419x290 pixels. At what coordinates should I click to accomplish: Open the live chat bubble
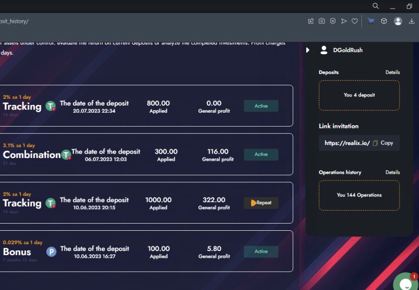pyautogui.click(x=406, y=283)
